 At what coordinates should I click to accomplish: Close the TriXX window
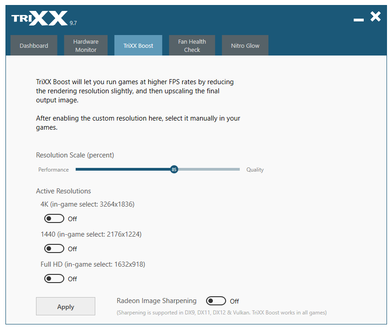pos(376,16)
